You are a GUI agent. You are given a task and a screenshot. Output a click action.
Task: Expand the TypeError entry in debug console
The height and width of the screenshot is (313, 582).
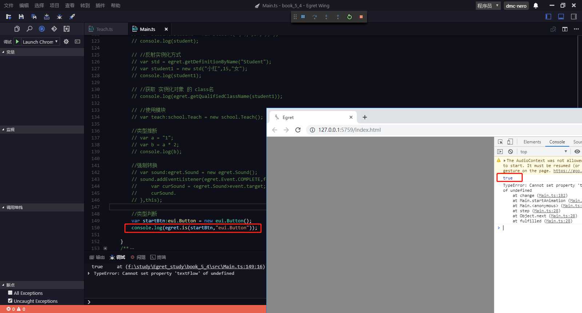[89, 273]
